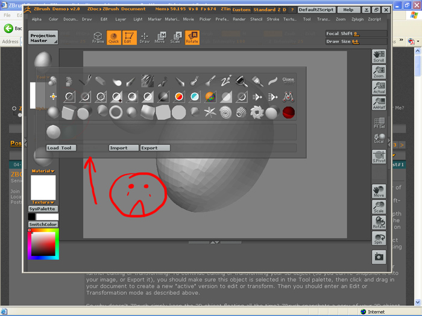Screen dimensions: 422x316
Task: Toggle AAHalf antialiased half view
Action: (379, 104)
